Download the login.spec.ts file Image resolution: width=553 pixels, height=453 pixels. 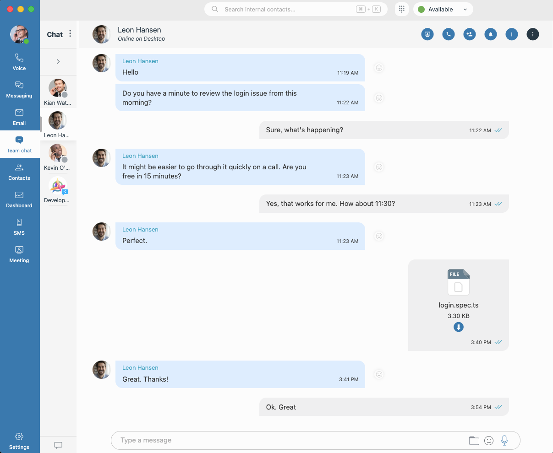[458, 327]
